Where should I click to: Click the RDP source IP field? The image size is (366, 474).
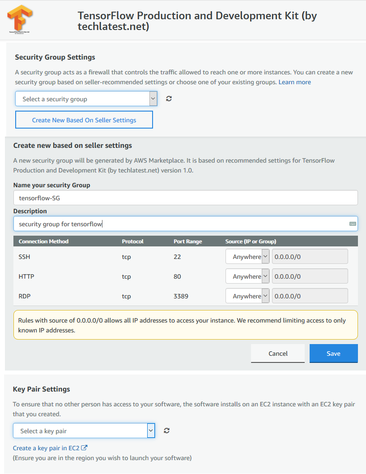pyautogui.click(x=310, y=296)
